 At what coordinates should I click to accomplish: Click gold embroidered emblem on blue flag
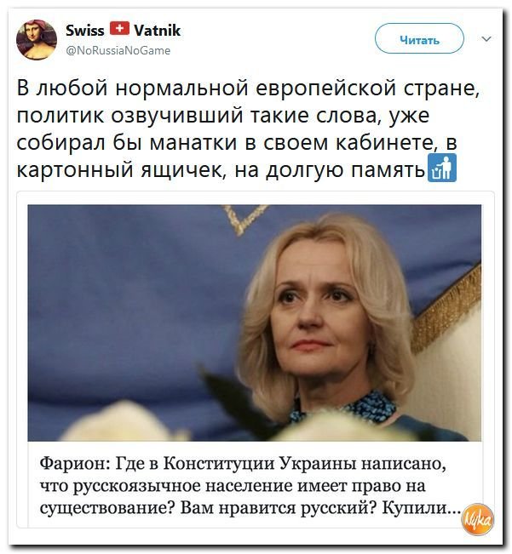tap(245, 218)
